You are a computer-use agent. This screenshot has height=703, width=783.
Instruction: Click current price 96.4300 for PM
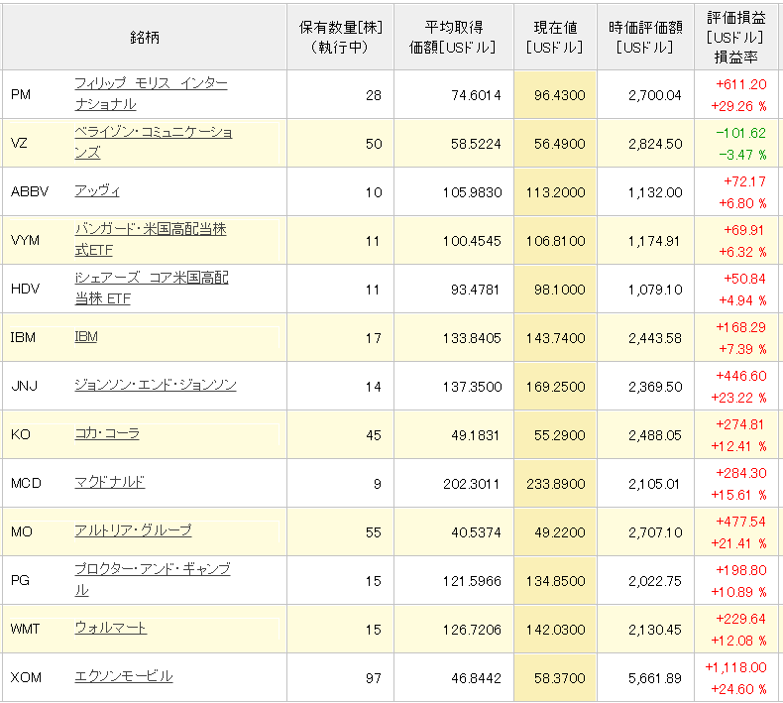click(559, 95)
